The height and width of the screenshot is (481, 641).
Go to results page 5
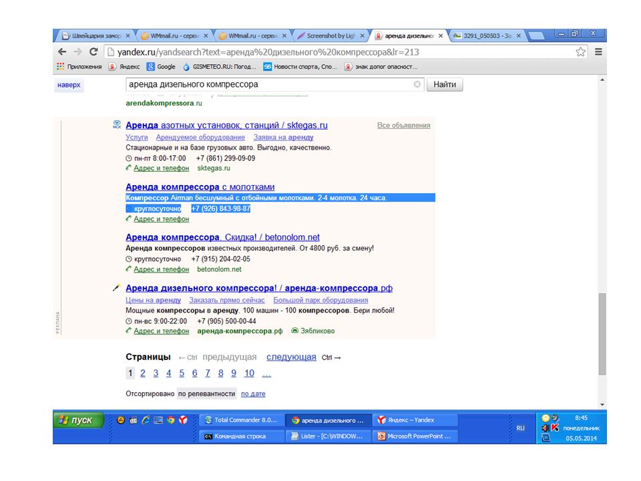[182, 373]
